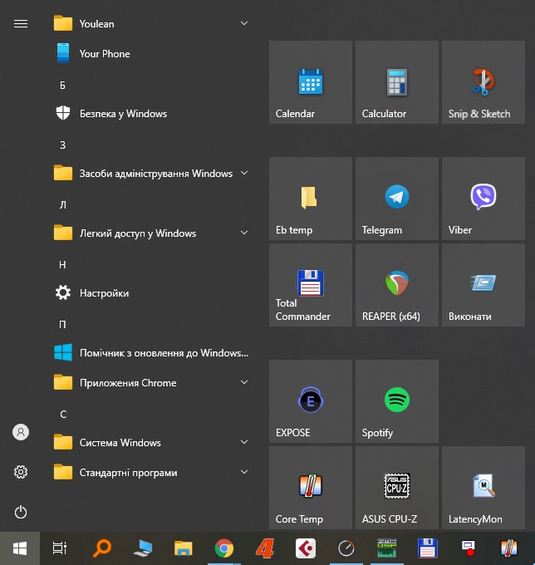Screen dimensions: 535x565
Task: Click the Power button icon
Action: click(21, 512)
